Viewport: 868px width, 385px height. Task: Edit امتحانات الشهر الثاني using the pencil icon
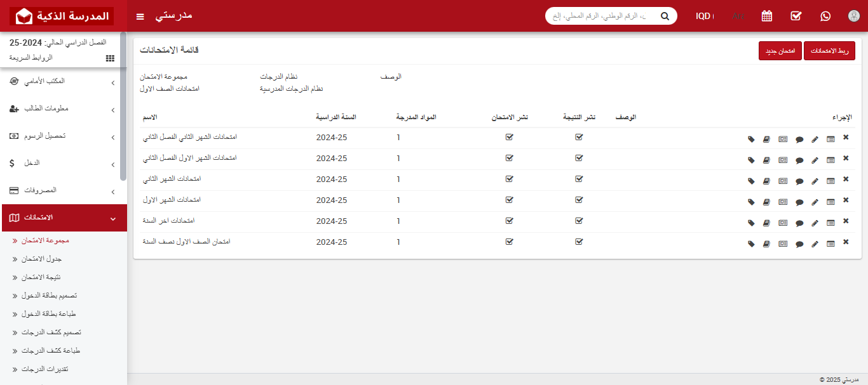click(815, 181)
